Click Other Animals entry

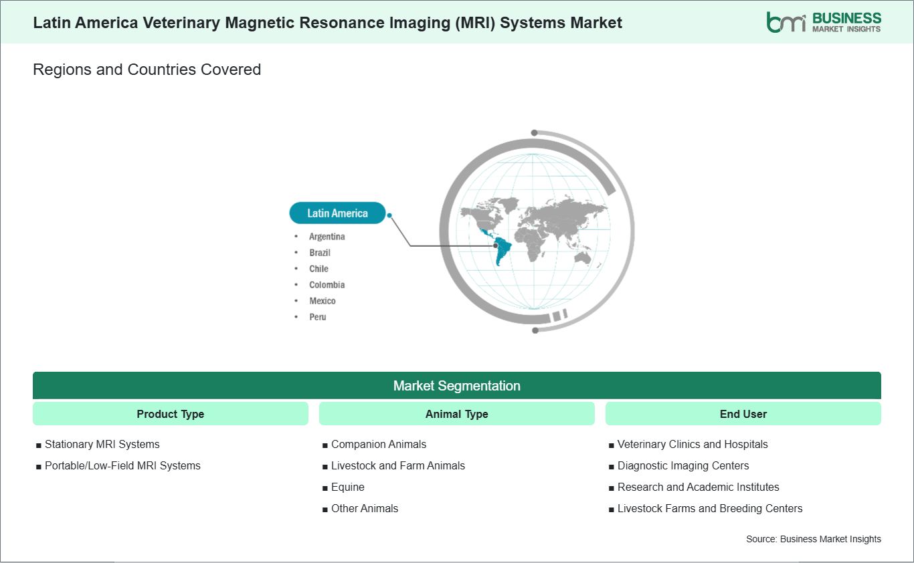coord(365,508)
